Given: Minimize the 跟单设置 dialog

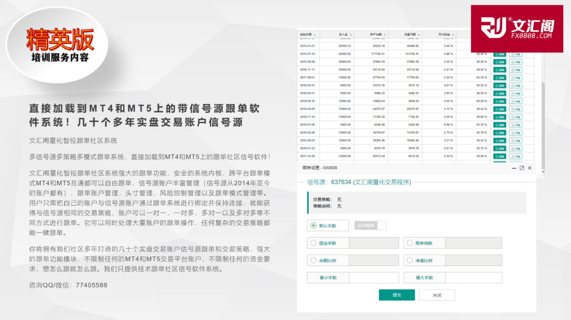Looking at the screenshot, I should point(514,168).
